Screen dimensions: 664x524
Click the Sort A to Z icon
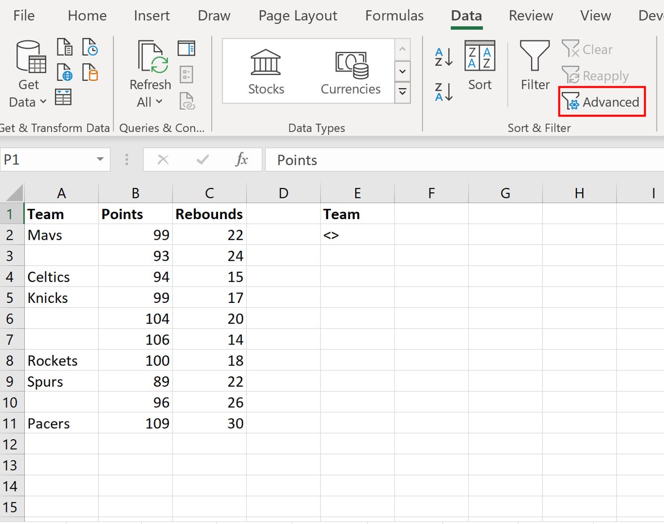(x=443, y=56)
